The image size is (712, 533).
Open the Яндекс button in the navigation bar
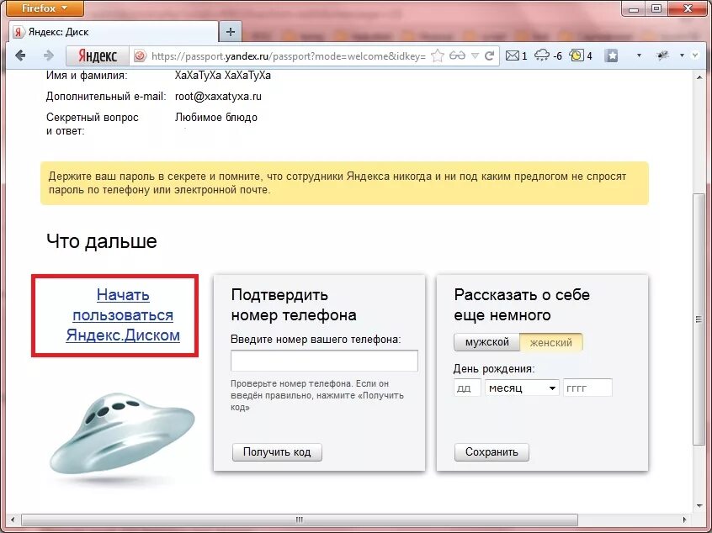[x=98, y=55]
